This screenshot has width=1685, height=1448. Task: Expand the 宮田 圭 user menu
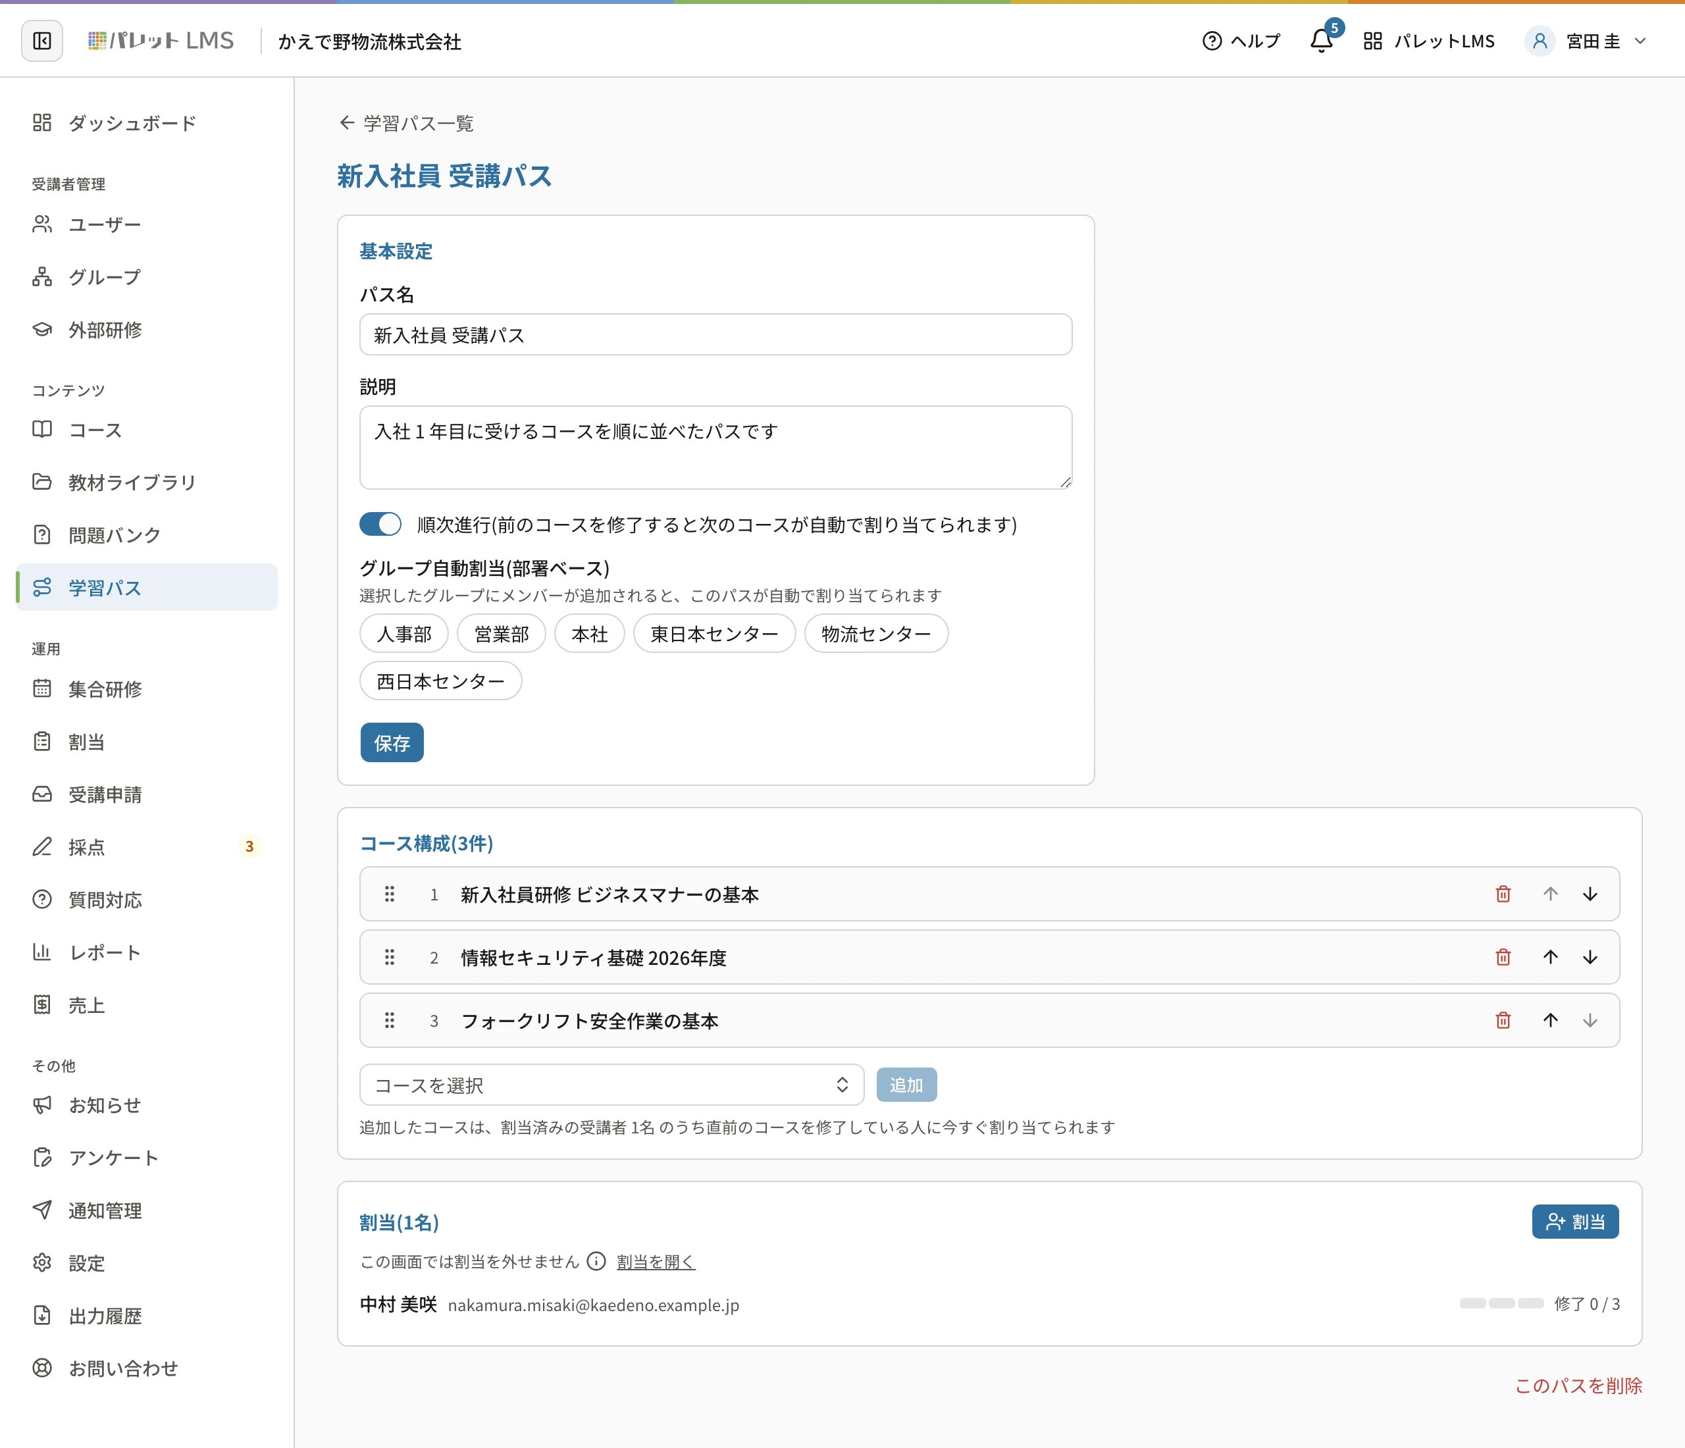point(1587,41)
